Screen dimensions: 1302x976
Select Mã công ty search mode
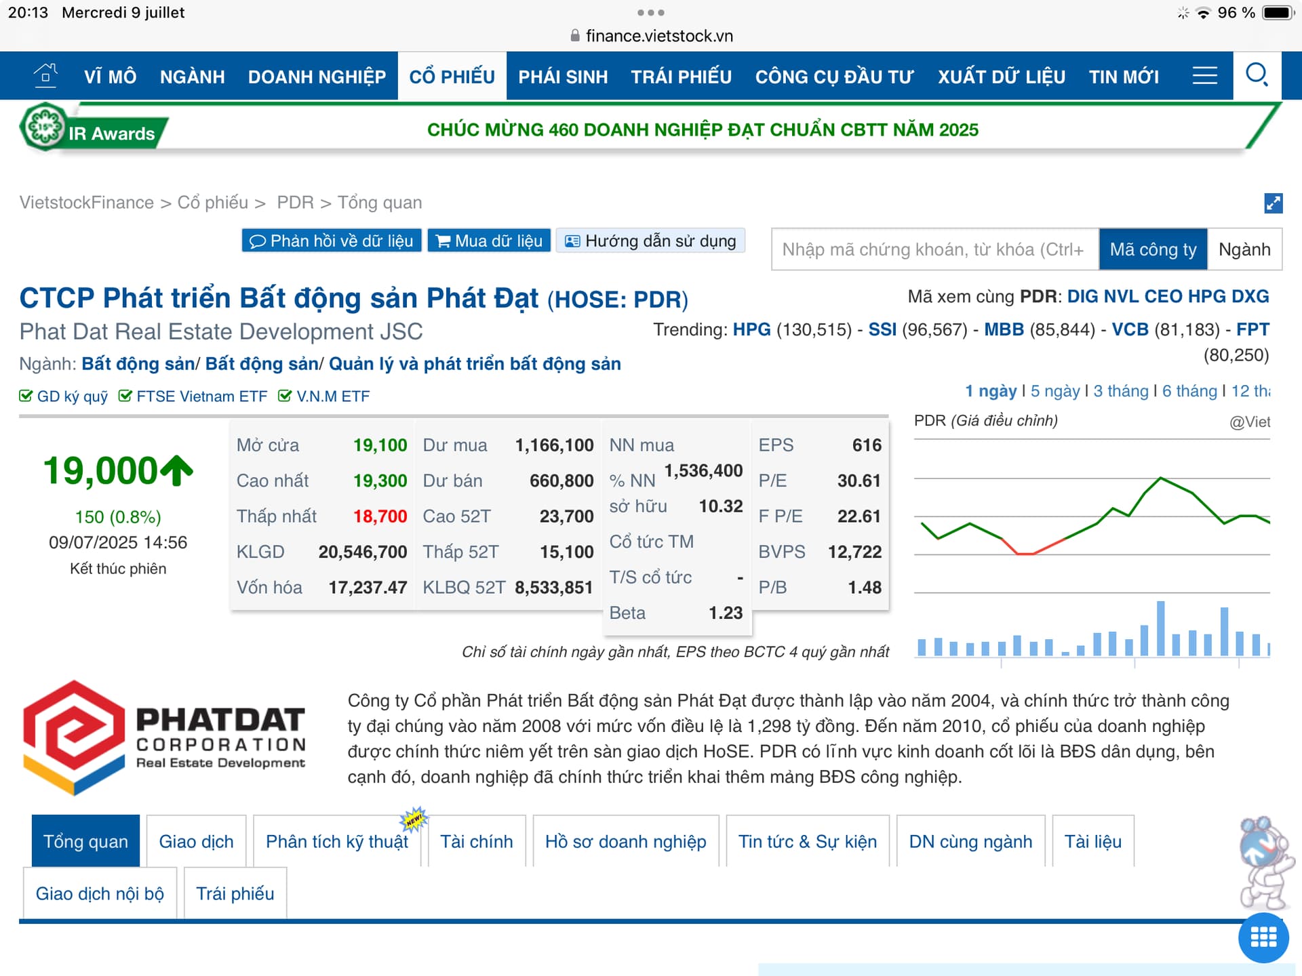click(x=1152, y=249)
